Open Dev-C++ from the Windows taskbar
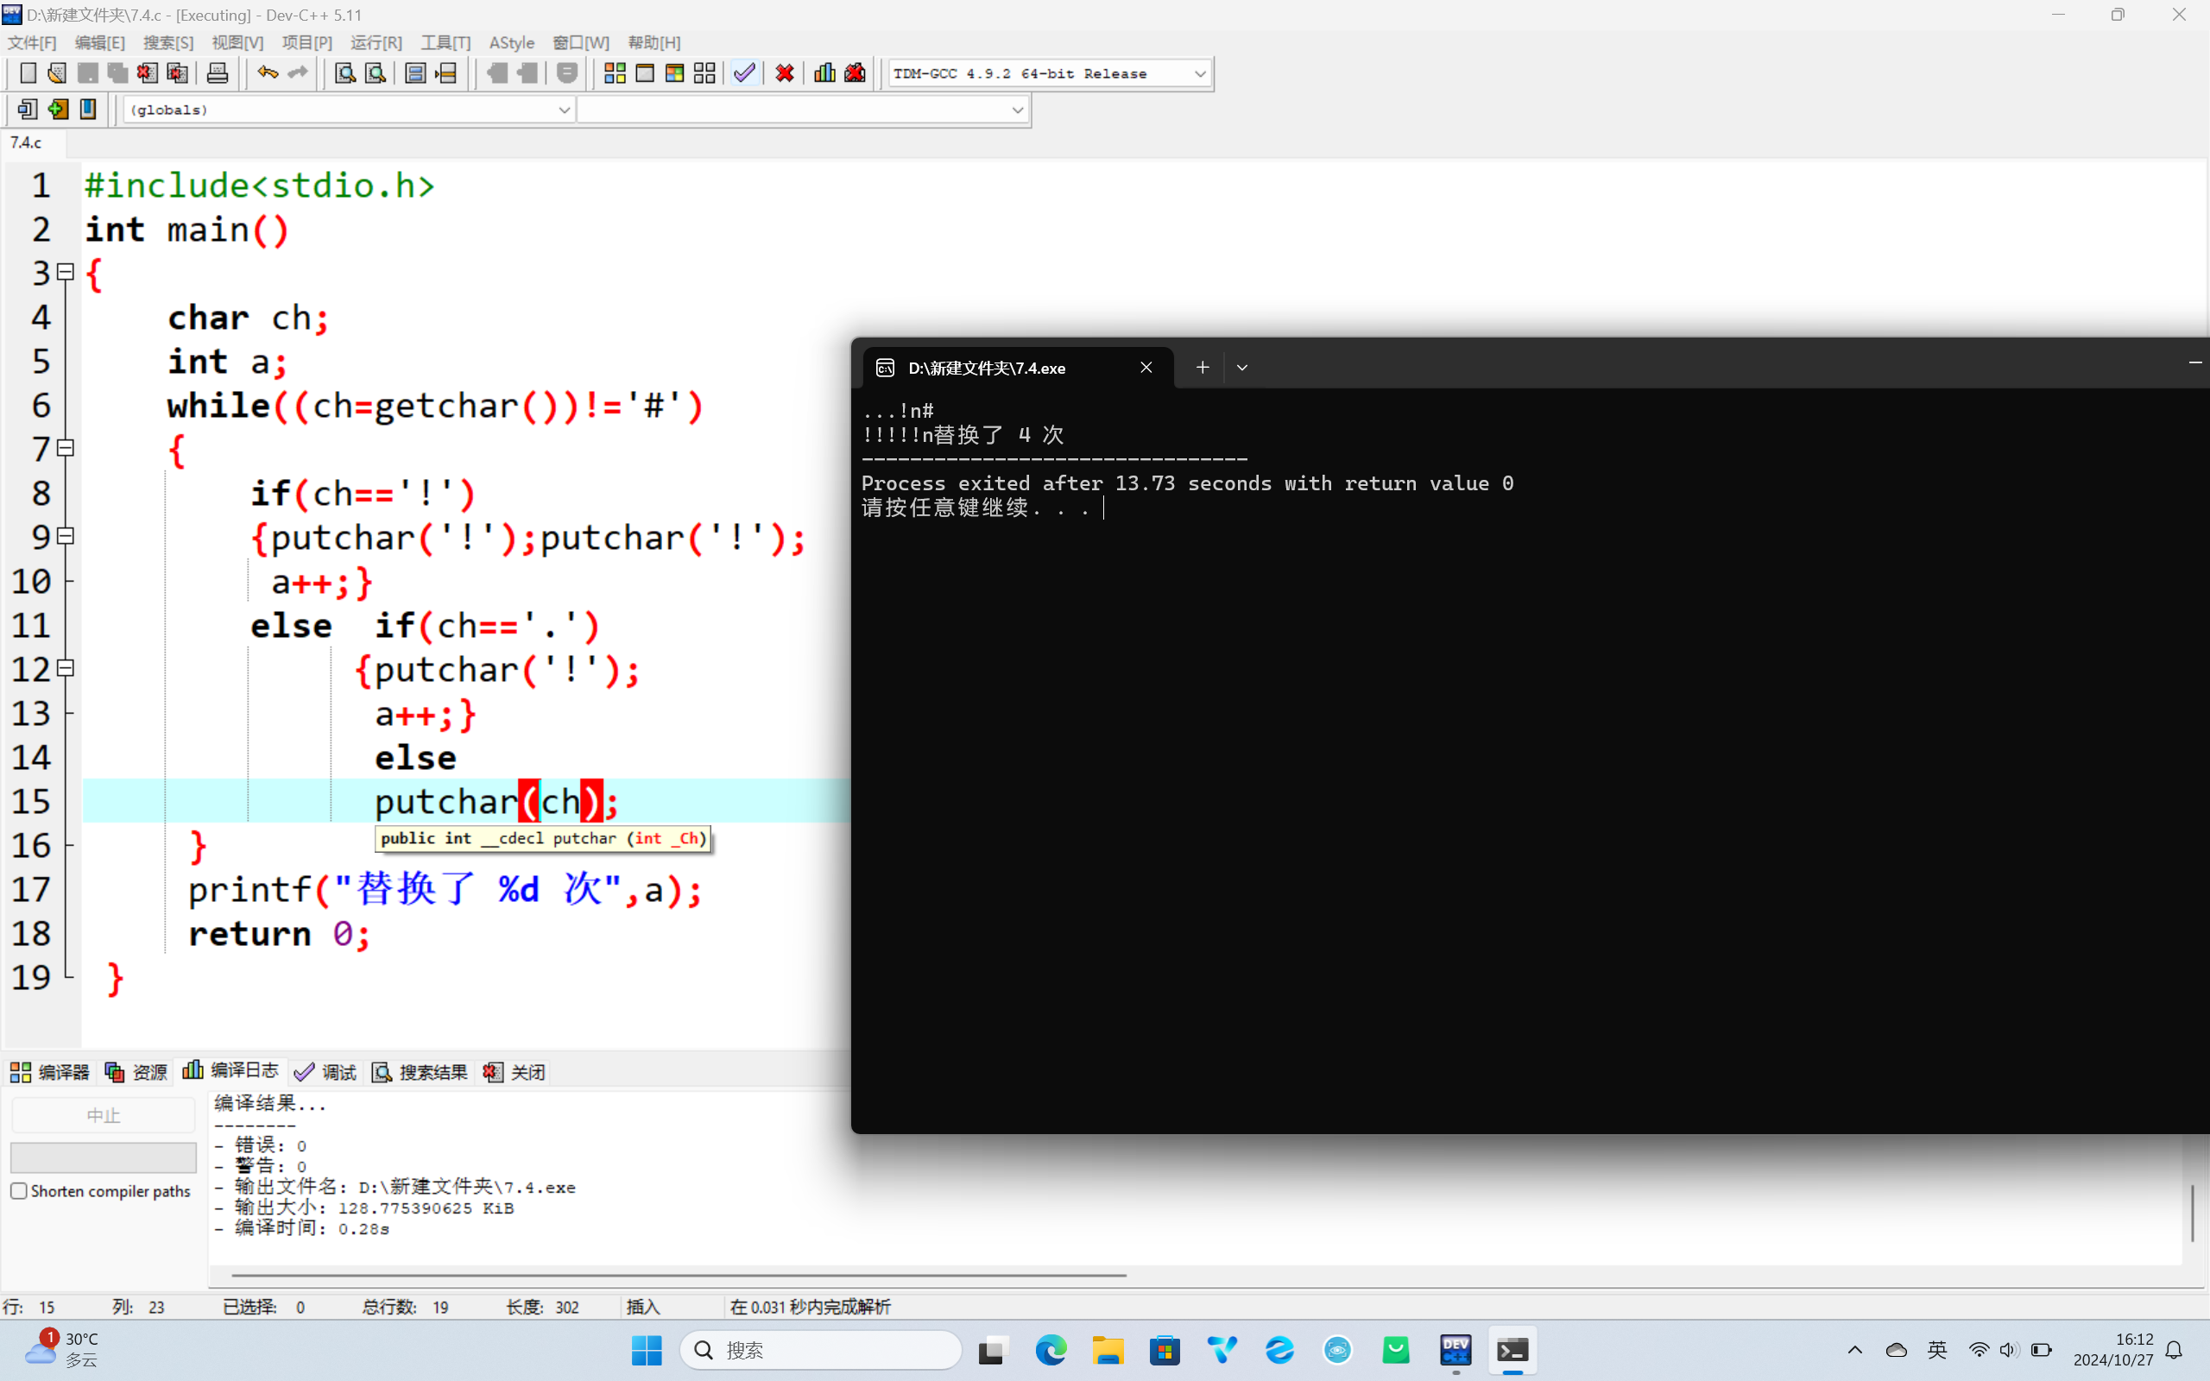This screenshot has width=2210, height=1381. tap(1455, 1350)
